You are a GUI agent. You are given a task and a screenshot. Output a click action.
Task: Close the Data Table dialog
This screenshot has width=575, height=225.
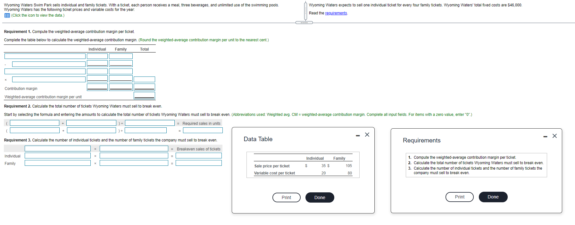coord(367,135)
